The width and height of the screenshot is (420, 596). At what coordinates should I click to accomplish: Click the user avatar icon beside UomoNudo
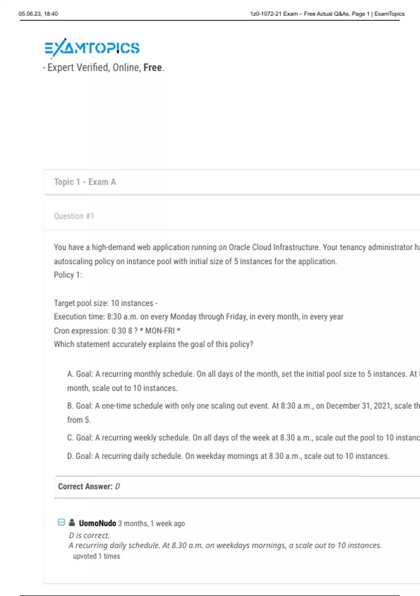72,523
